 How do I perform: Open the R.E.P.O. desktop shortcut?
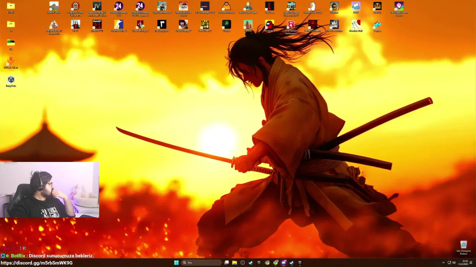(x=377, y=8)
